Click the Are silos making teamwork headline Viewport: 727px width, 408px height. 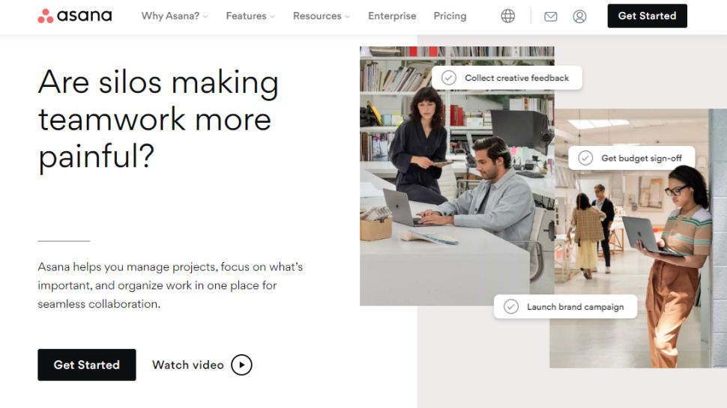tap(158, 120)
